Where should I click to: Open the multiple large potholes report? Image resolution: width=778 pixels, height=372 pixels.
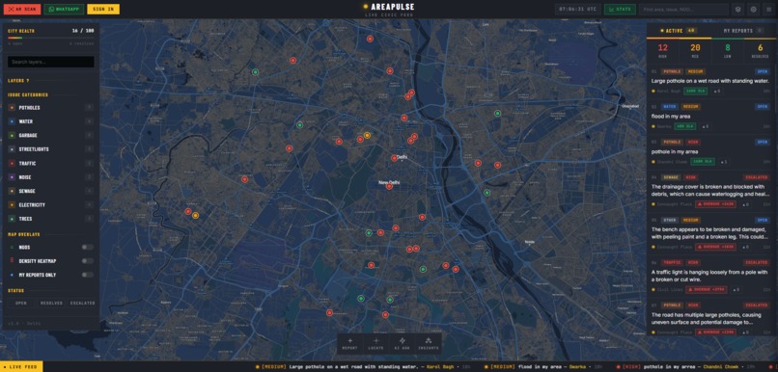(x=710, y=318)
